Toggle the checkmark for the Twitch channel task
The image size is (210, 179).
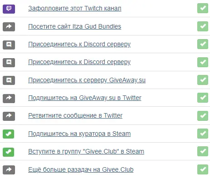[203, 8]
